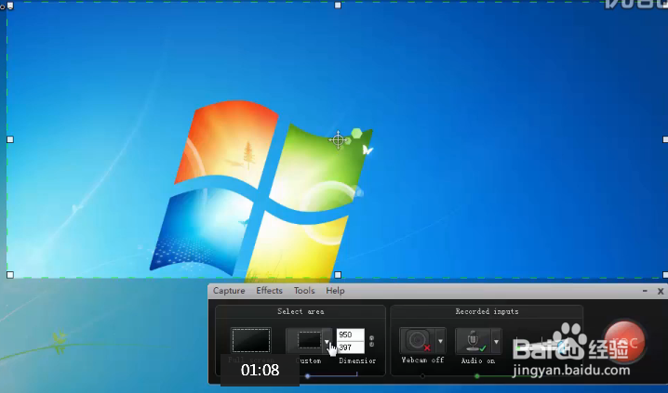Close the recorder window
The height and width of the screenshot is (393, 668).
point(661,292)
